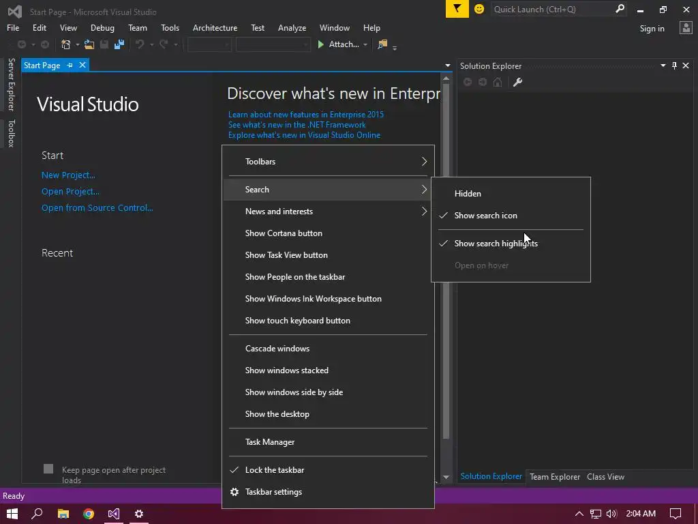Click the Solution Explorer Forward icon
Viewport: 698px width, 524px height.
(483, 82)
